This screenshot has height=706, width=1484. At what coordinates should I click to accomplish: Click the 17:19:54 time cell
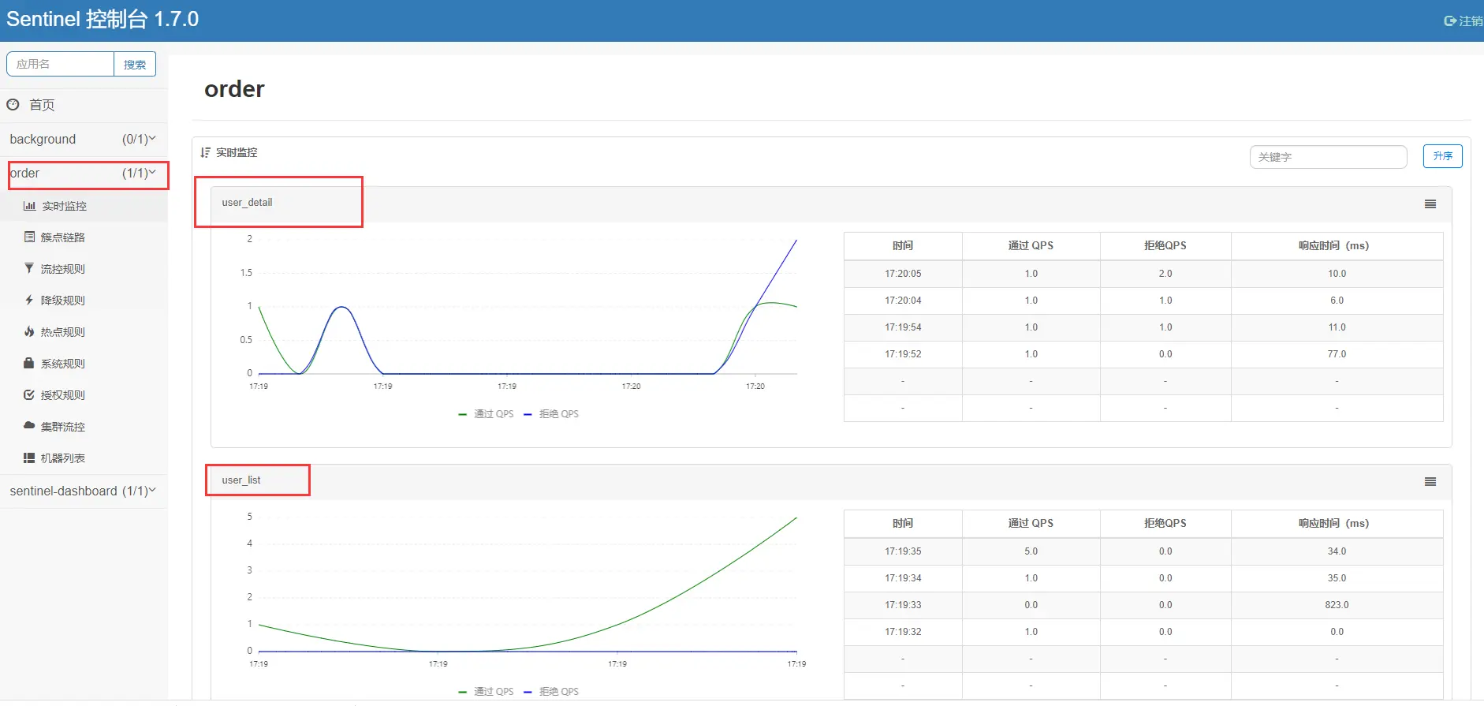pyautogui.click(x=903, y=327)
